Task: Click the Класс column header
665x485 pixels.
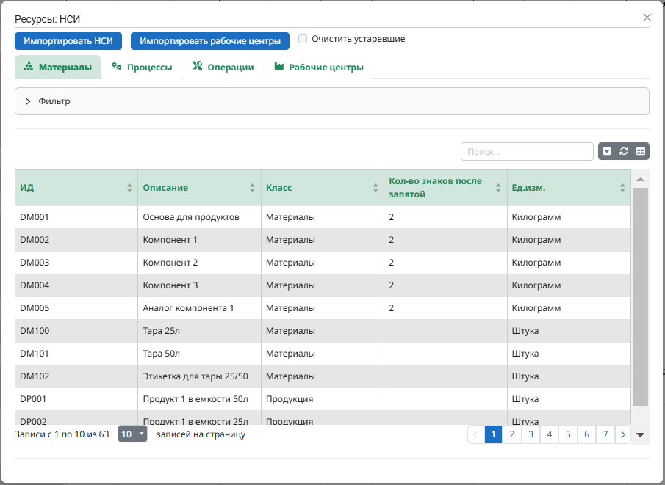Action: 323,188
